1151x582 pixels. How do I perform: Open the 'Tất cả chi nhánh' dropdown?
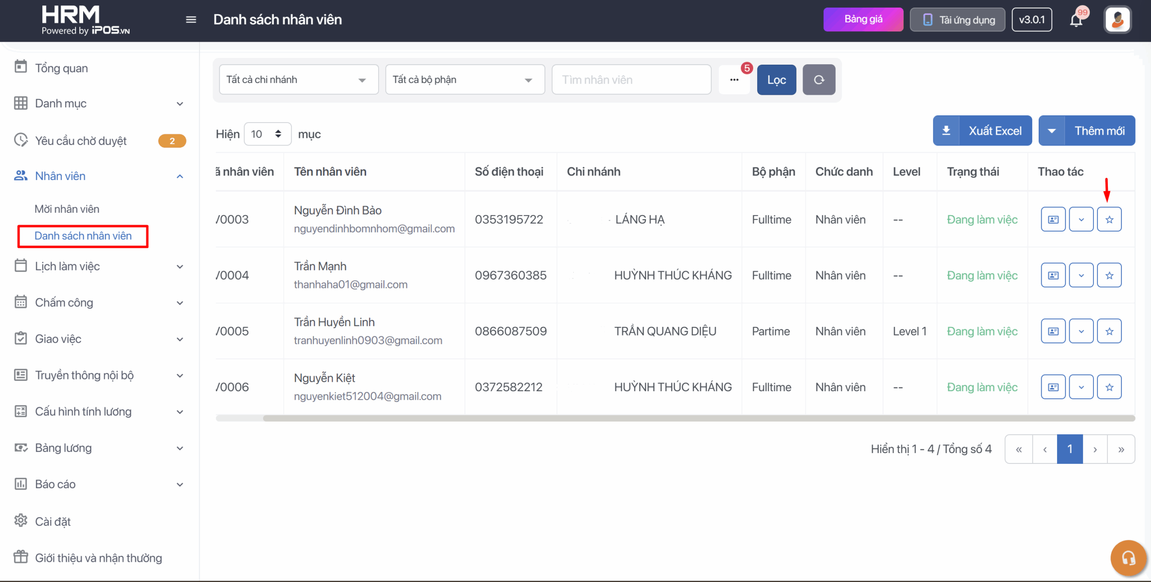(299, 79)
